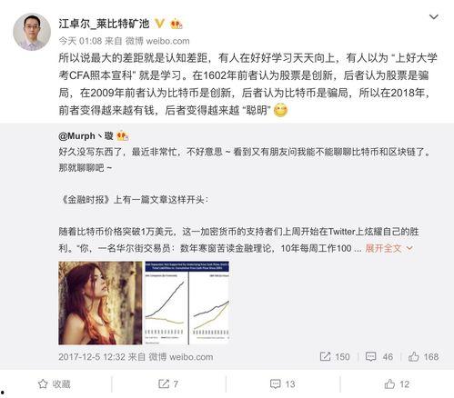Open the post options chevron at top right
The height and width of the screenshot is (398, 454).
point(434,17)
